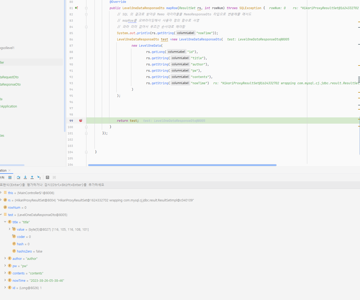Click the Step Over debugger icon
The width and height of the screenshot is (360, 300).
coord(19,177)
